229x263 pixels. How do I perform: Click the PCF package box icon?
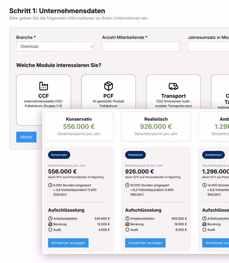(x=108, y=86)
